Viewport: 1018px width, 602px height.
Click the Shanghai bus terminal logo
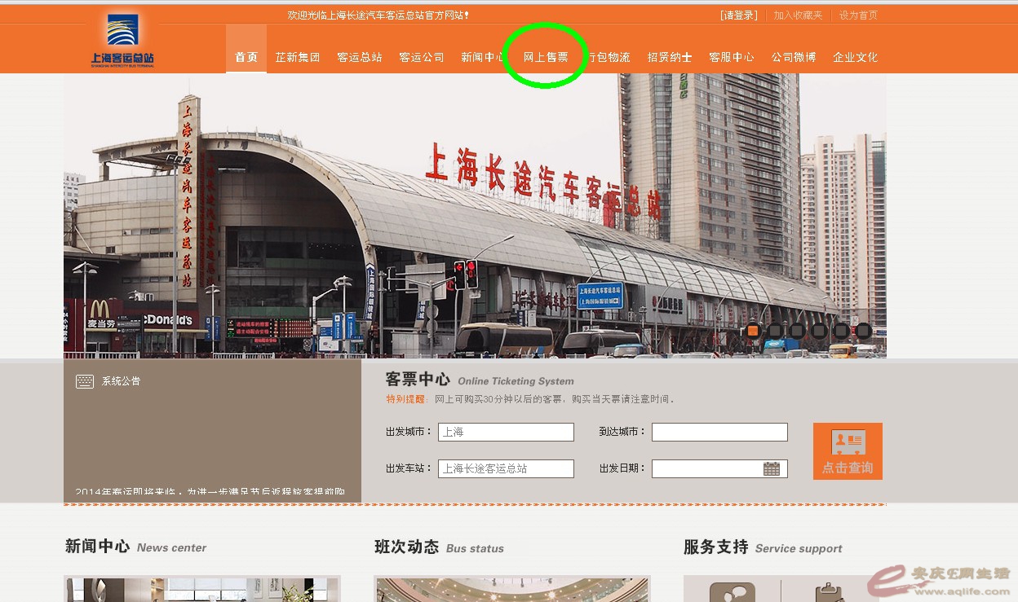[122, 40]
